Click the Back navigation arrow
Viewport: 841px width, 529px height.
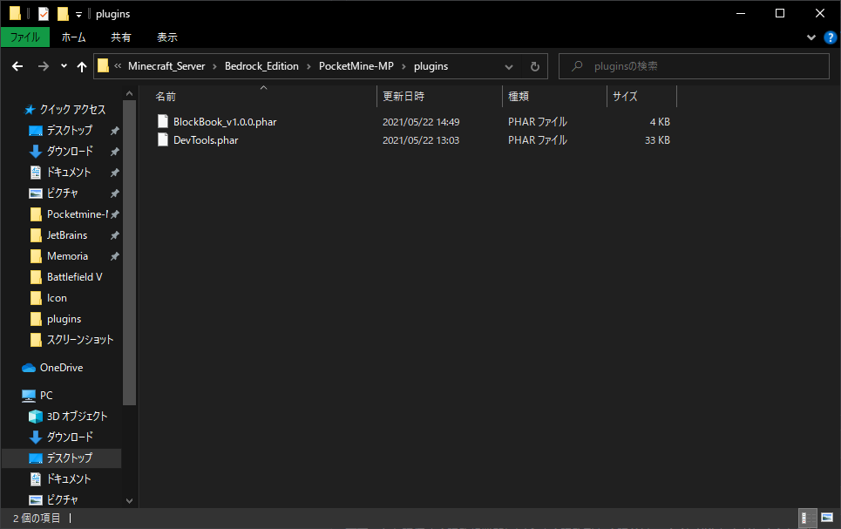pyautogui.click(x=17, y=66)
